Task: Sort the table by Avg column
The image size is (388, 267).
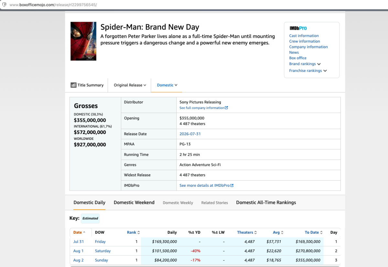Action: [x=278, y=232]
